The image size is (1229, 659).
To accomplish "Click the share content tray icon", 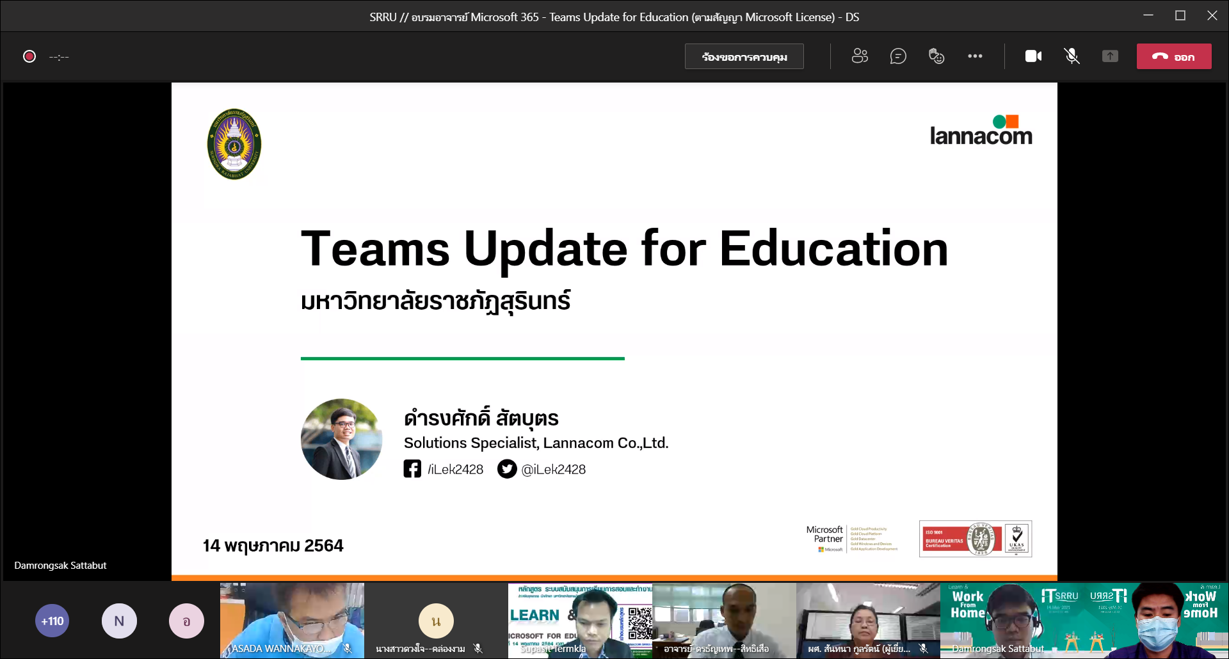I will click(1110, 56).
